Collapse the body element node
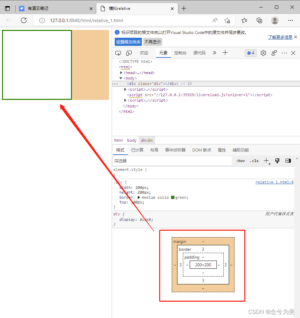The image size is (300, 318). pos(121,78)
